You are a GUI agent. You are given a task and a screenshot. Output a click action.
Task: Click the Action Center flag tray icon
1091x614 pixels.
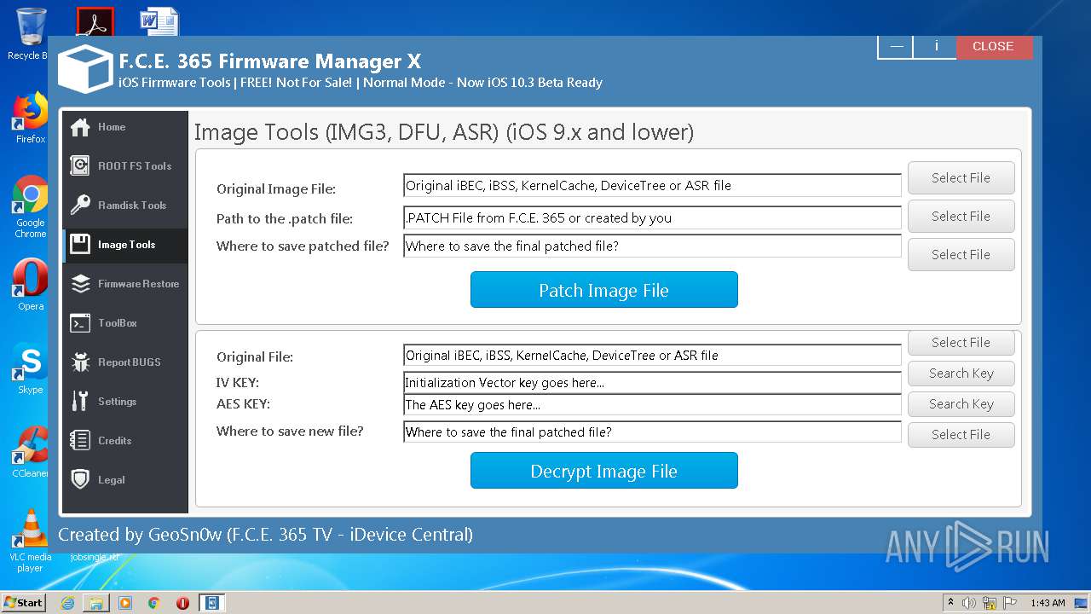[1010, 603]
